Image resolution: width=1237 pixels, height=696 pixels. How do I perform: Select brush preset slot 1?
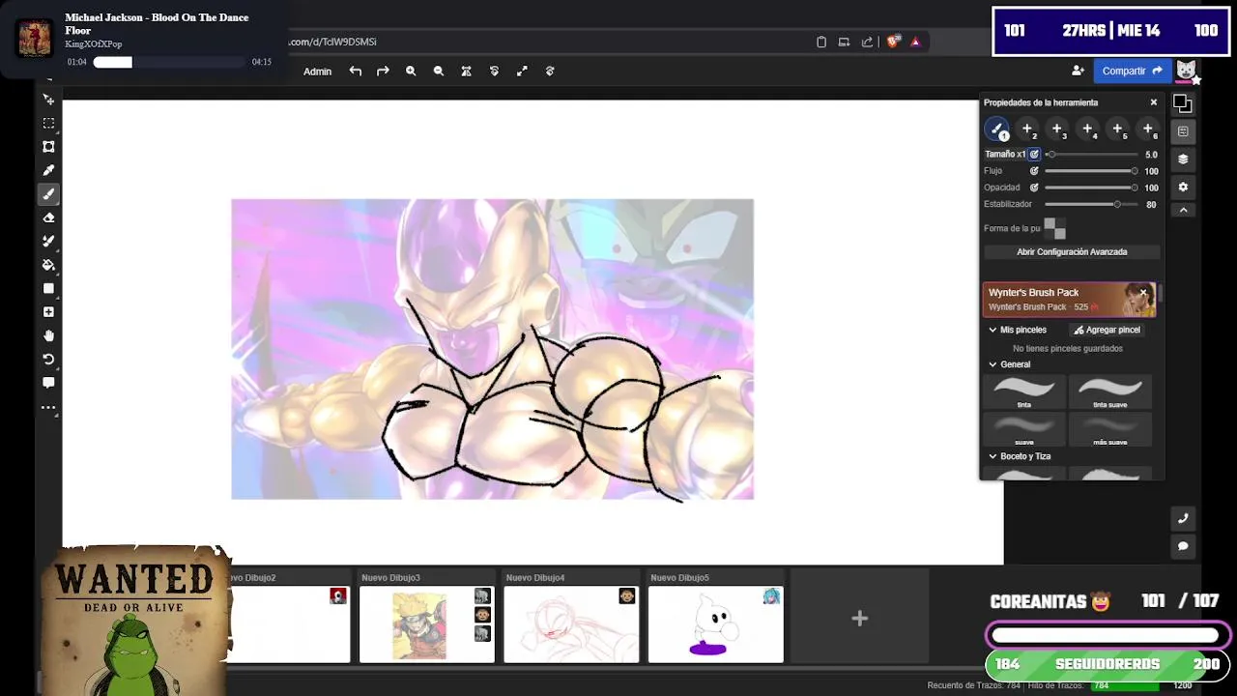click(x=997, y=129)
